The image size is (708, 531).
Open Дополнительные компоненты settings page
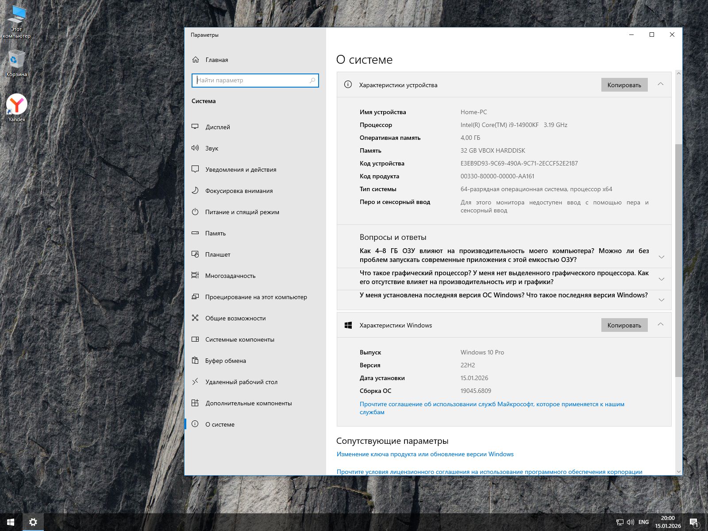coord(248,403)
